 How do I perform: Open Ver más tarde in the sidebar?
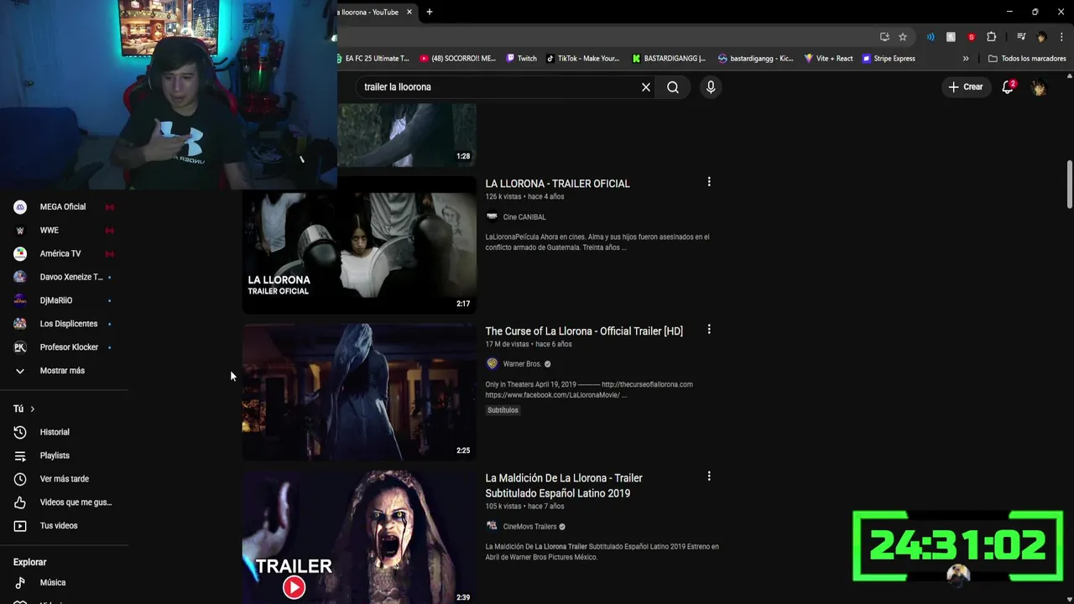tap(63, 479)
